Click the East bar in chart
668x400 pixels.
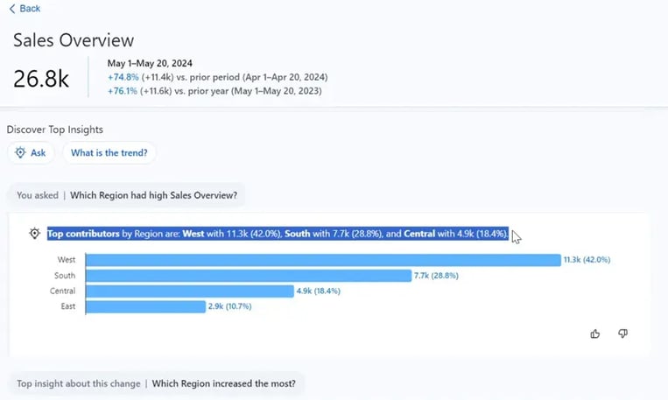tap(145, 307)
